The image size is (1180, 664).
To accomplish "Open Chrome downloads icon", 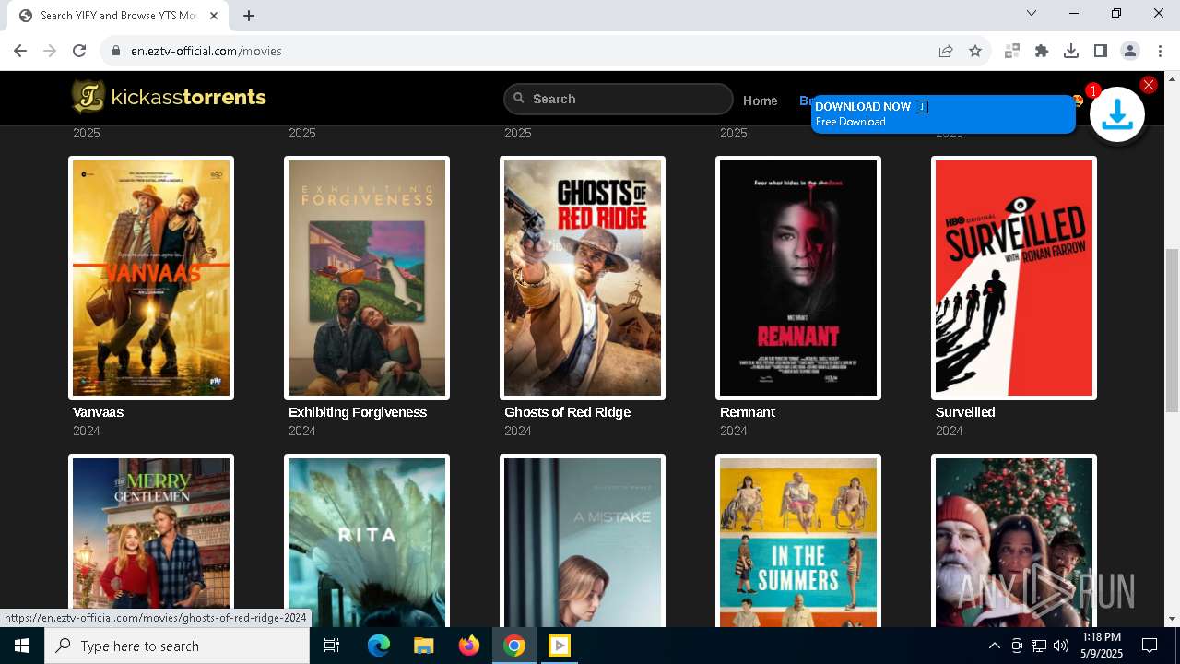I will (x=1071, y=51).
